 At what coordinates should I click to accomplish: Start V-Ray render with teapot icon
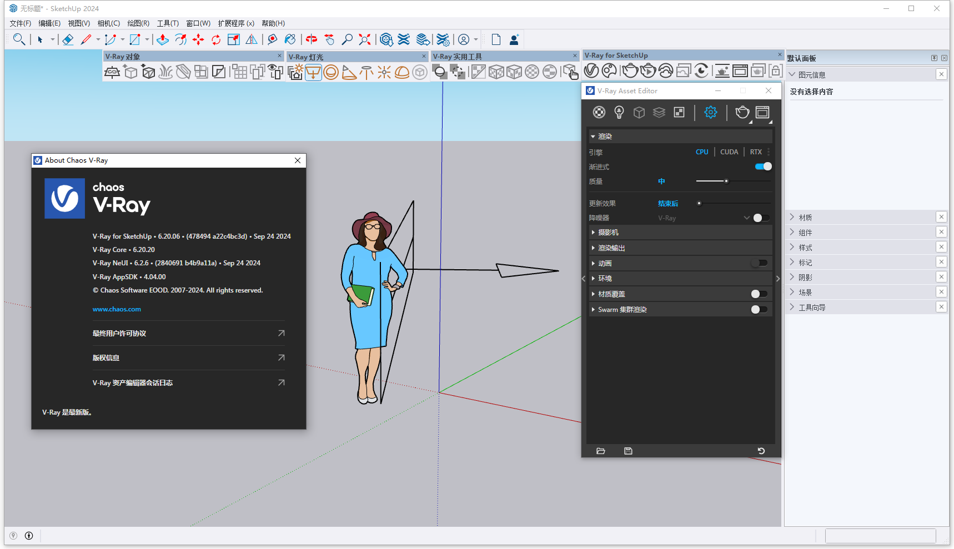[x=630, y=70]
